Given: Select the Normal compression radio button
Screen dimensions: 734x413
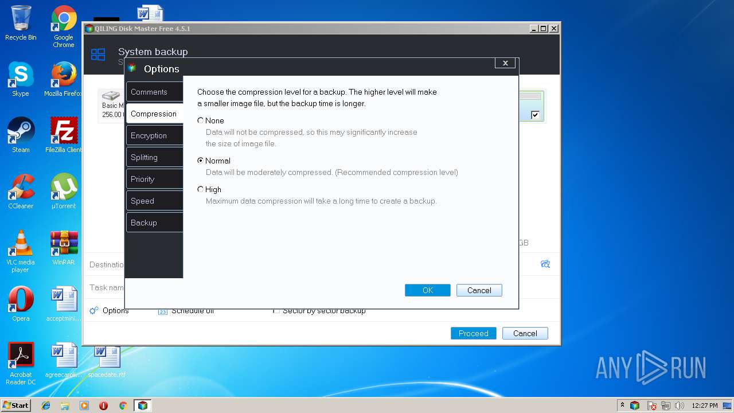Looking at the screenshot, I should pyautogui.click(x=200, y=161).
